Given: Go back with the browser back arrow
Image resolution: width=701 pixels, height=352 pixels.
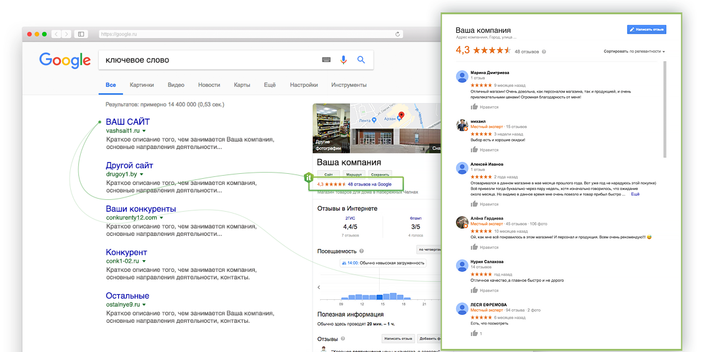Looking at the screenshot, I should [57, 34].
